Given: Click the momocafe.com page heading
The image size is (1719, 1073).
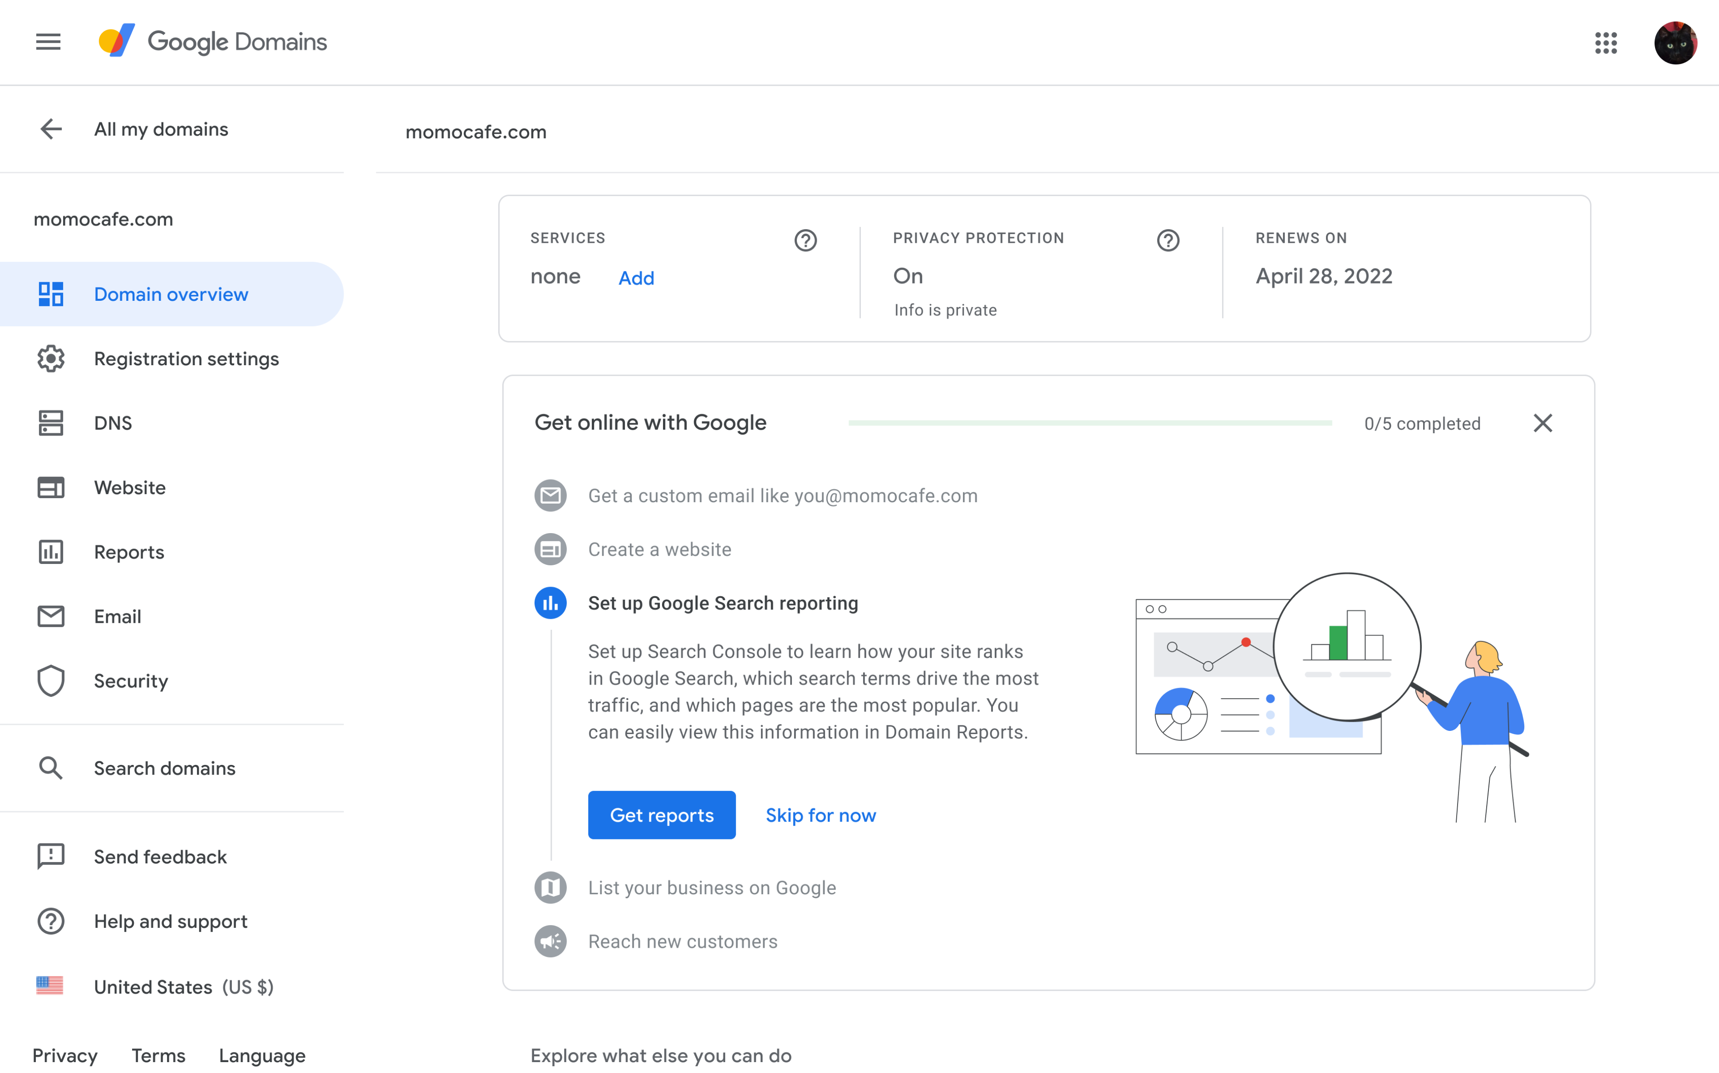Looking at the screenshot, I should tap(476, 132).
